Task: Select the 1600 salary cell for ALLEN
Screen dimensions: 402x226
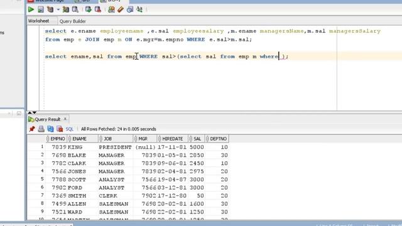Action: 197,204
